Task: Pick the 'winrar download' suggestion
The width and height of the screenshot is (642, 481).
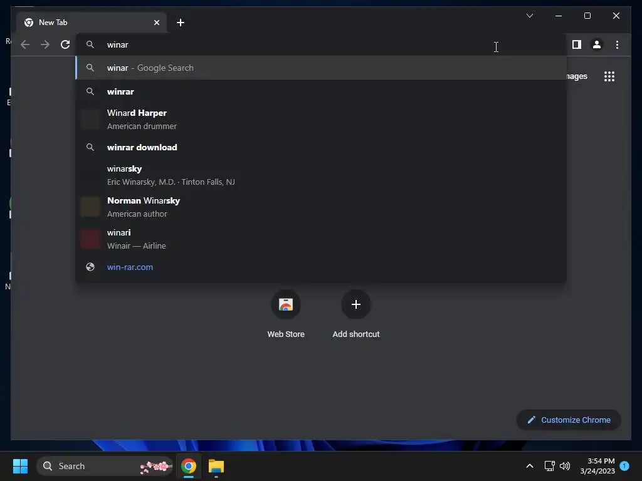Action: (x=321, y=147)
